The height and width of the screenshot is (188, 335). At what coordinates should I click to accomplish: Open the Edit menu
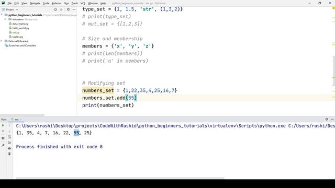(x=16, y=3)
